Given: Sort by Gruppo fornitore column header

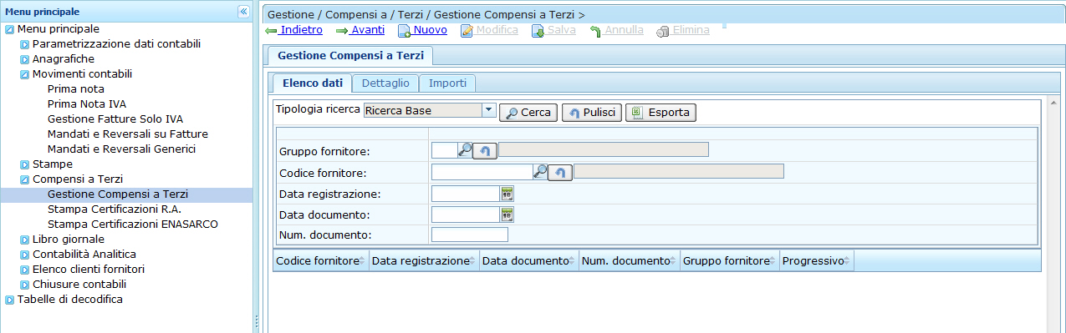Looking at the screenshot, I should [x=730, y=261].
